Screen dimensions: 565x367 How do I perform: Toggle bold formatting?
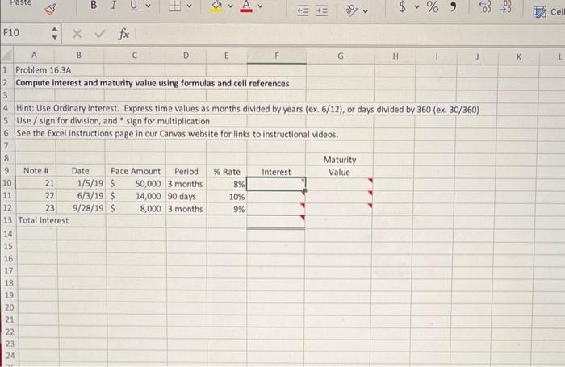(x=94, y=5)
